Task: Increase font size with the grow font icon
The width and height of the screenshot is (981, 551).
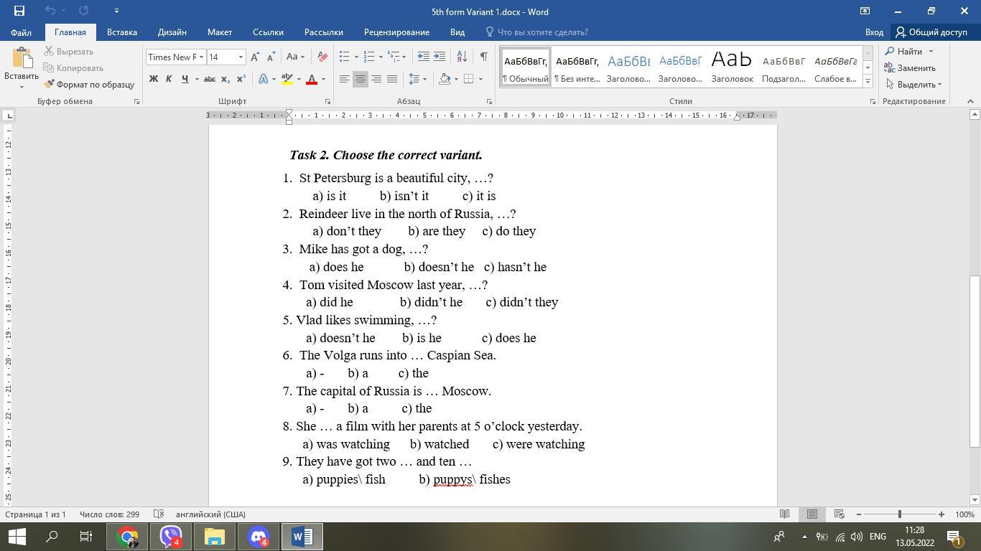Action: point(255,57)
